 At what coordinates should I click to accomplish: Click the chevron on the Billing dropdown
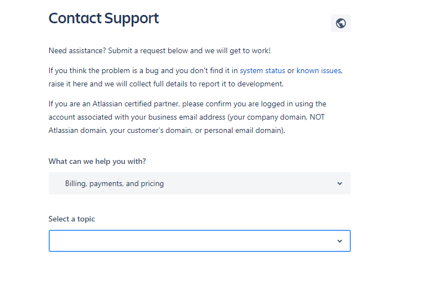click(x=340, y=183)
